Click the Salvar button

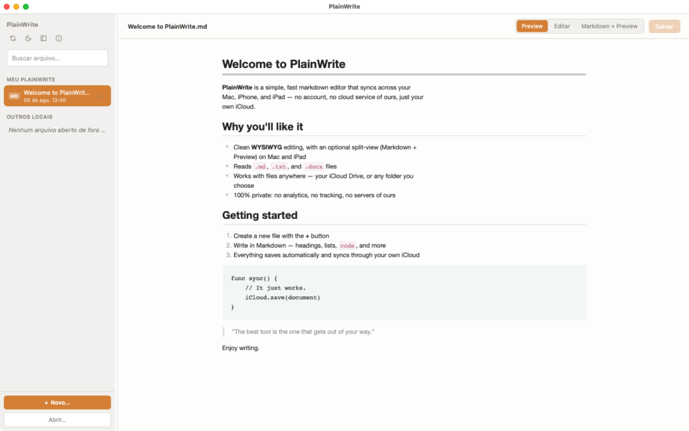click(x=664, y=26)
